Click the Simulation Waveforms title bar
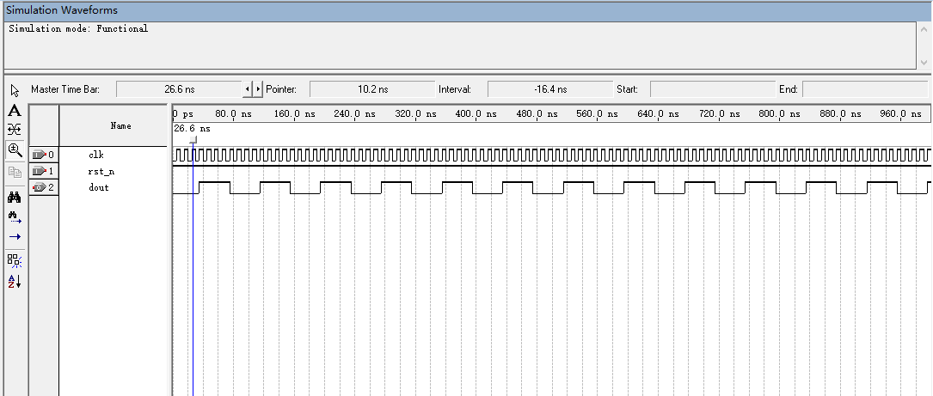Image resolution: width=933 pixels, height=396 pixels. [466, 10]
